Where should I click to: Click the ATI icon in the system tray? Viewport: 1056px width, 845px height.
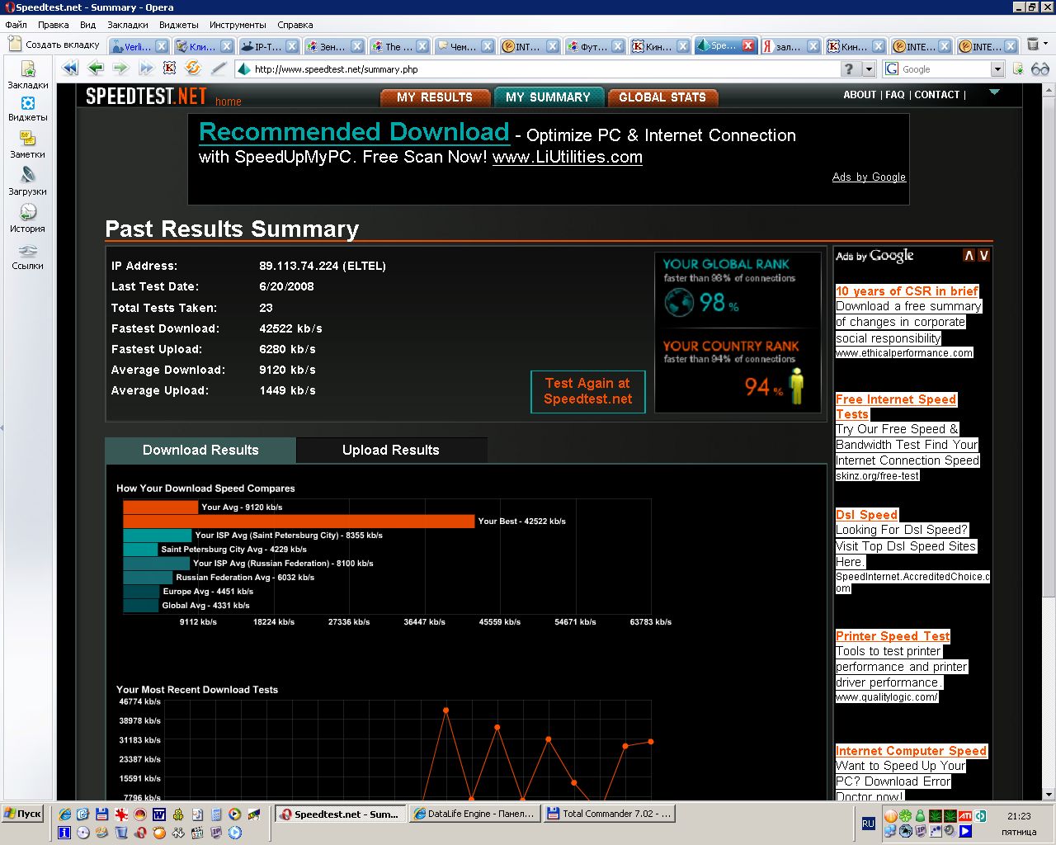(965, 816)
